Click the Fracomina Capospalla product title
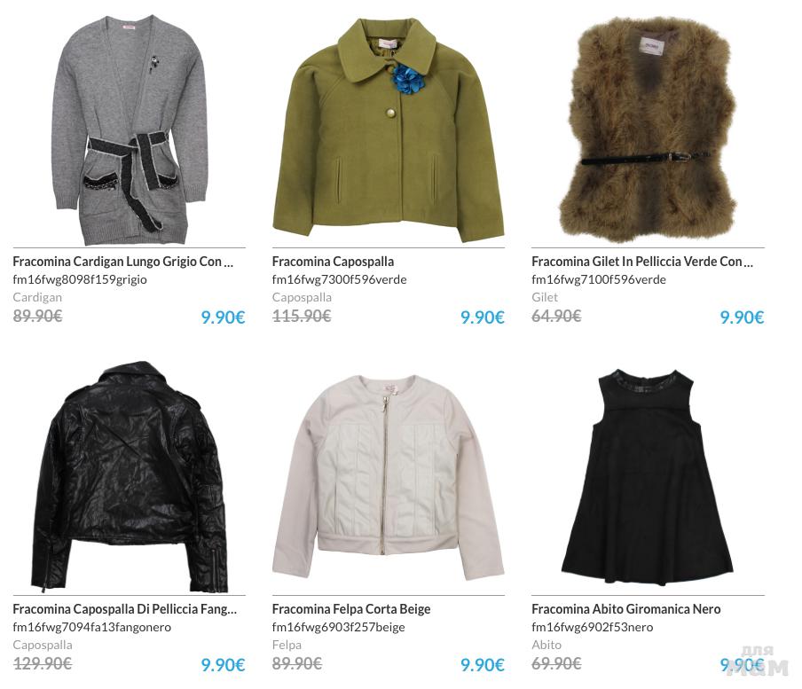This screenshot has height=689, width=802. point(333,262)
